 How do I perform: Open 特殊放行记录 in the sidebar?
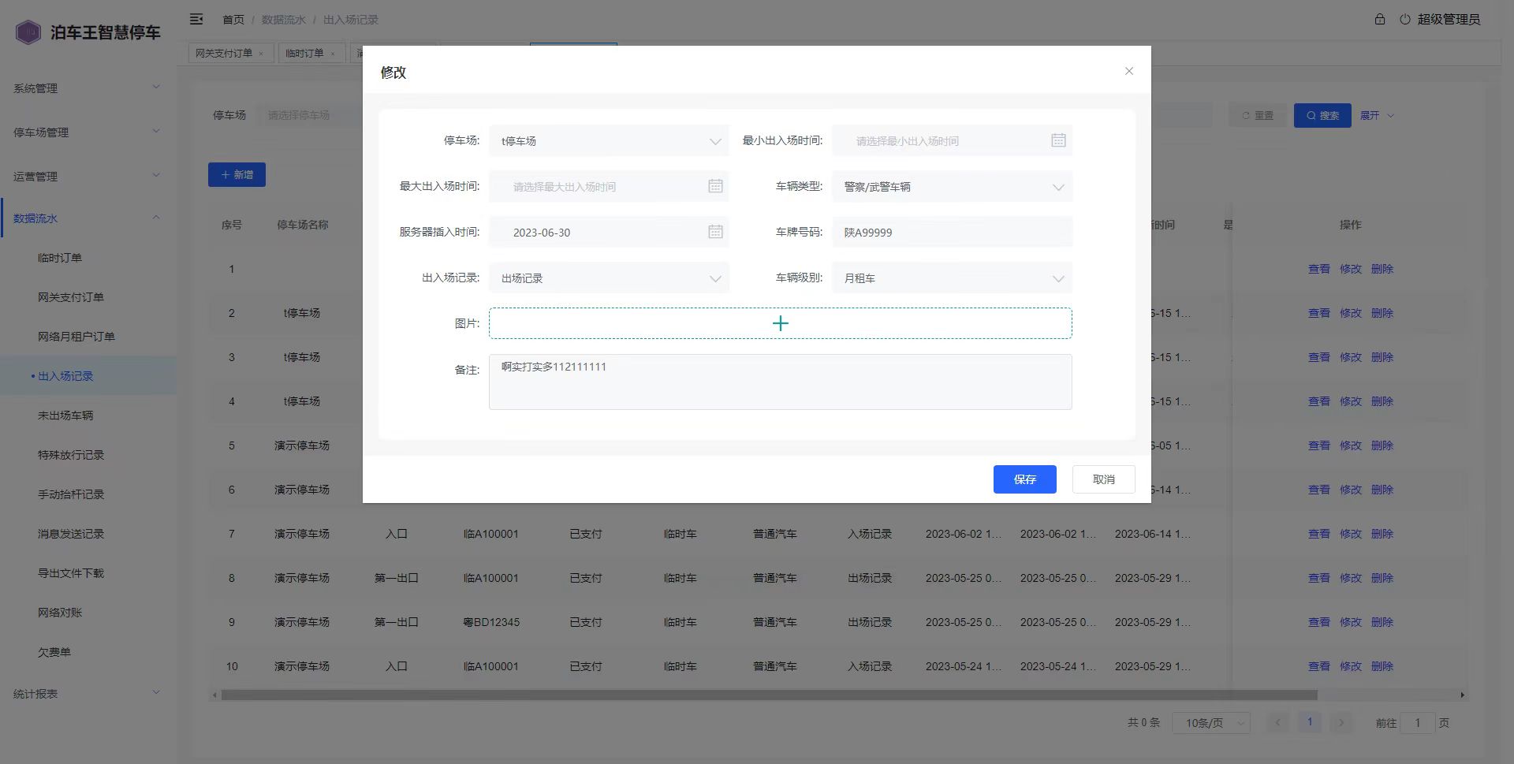(71, 455)
